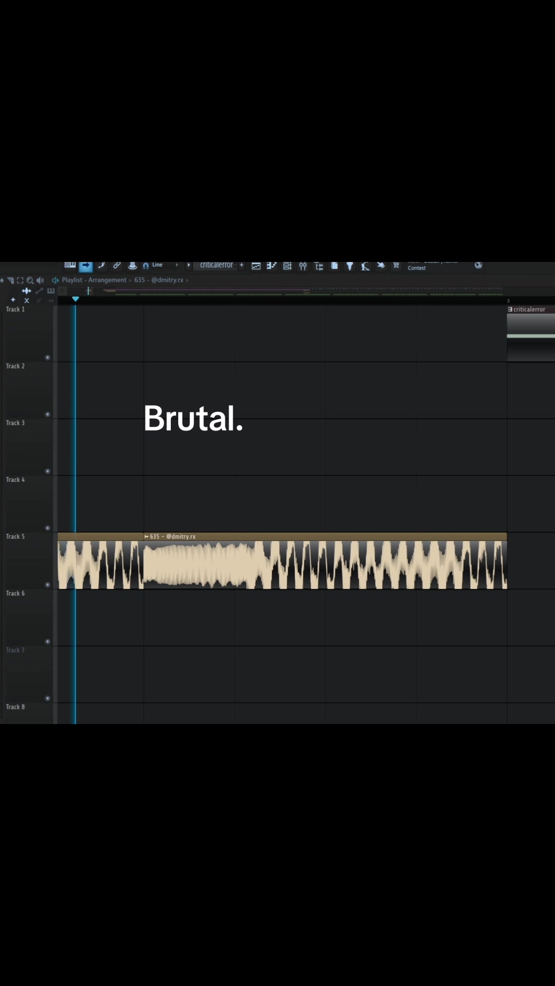Open the criticalerror pattern clip menu icon
This screenshot has width=555, height=986.
coord(510,309)
